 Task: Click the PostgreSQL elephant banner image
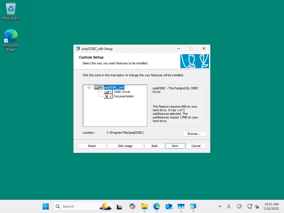194,61
